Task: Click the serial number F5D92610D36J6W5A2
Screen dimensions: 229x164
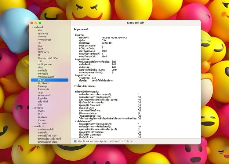Action: (x=114, y=38)
